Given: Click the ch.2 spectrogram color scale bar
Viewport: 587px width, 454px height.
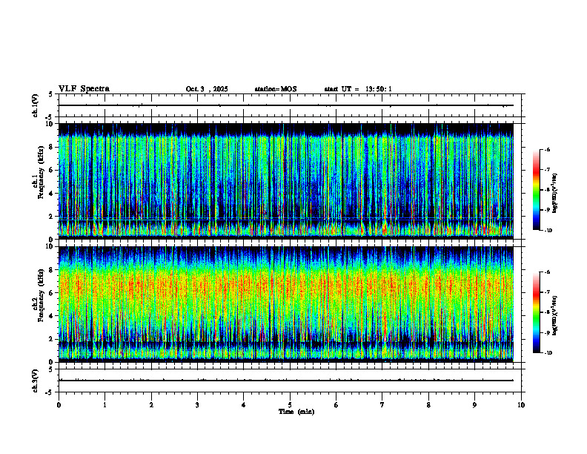Looking at the screenshot, I should [x=536, y=312].
